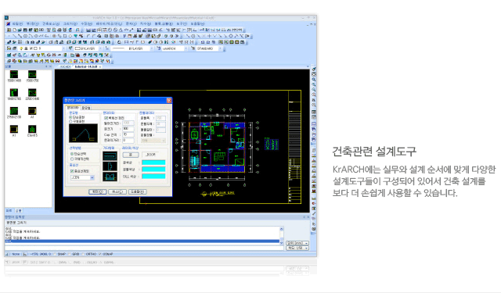Toggle the 중심선처리 checkbox in dialog
Image resolution: width=501 pixels, height=293 pixels.
72,171
